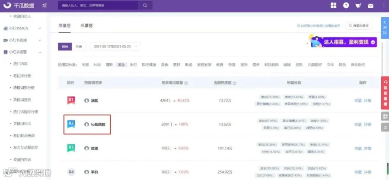The height and width of the screenshot is (180, 389).
Task: Click the vertical scrollbar at right edge
Action: click(388, 170)
